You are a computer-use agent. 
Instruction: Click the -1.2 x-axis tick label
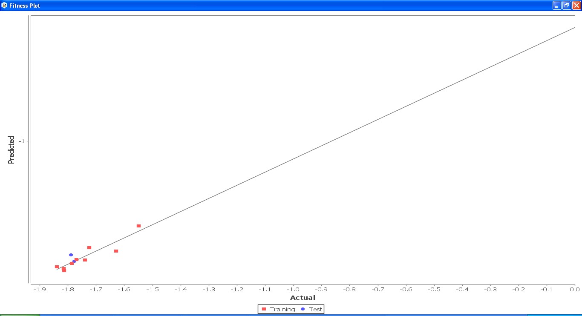[x=236, y=290]
